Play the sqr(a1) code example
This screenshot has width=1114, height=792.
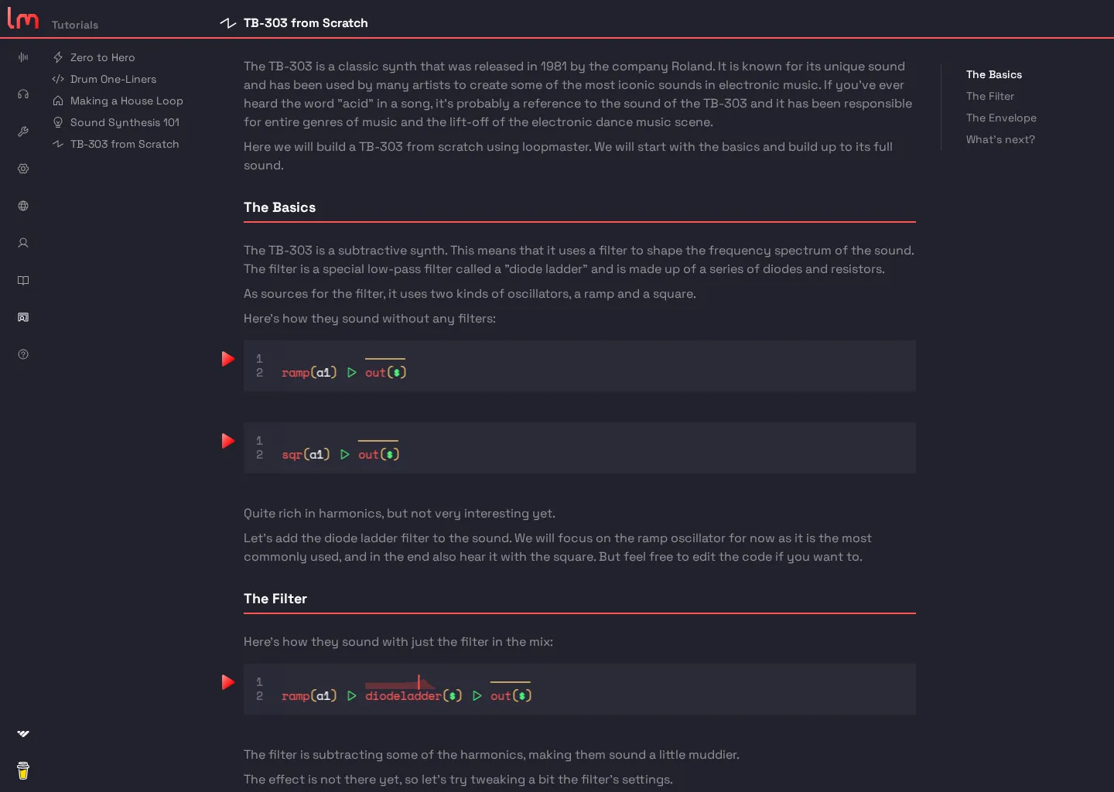coord(228,441)
